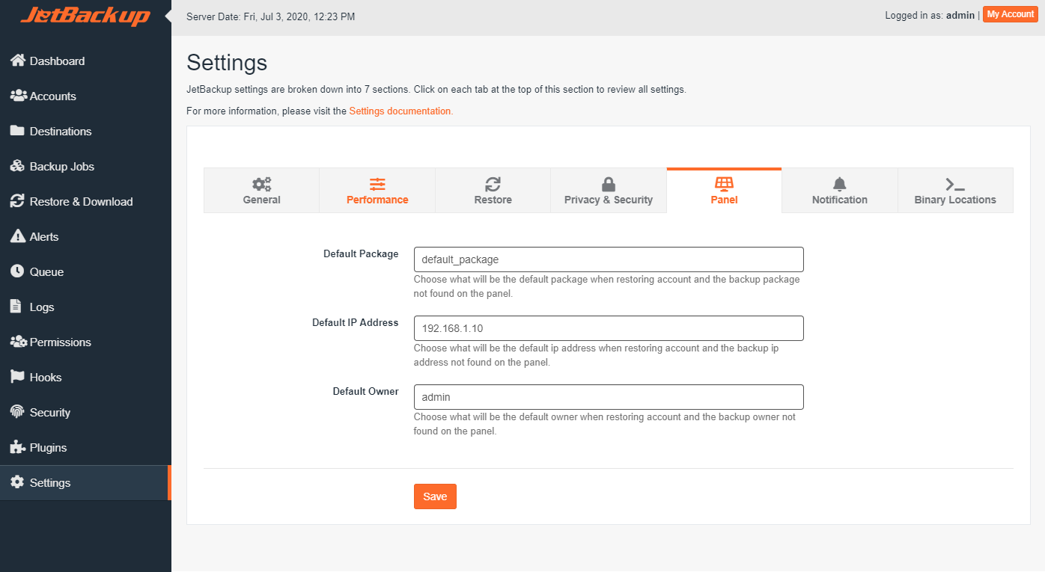1045x572 pixels.
Task: Click the Alerts warning triangle icon
Action: tap(17, 236)
